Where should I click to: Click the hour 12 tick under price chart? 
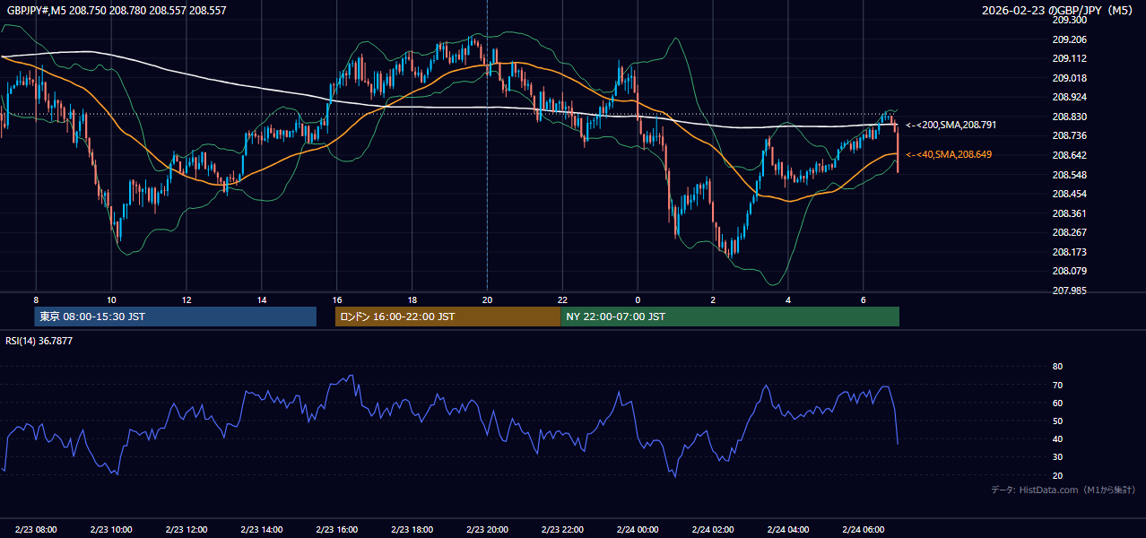pos(187,299)
